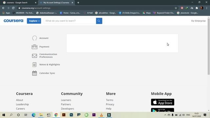Click the What do you want to learn search field
This screenshot has width=210, height=118.
(x=70, y=21)
